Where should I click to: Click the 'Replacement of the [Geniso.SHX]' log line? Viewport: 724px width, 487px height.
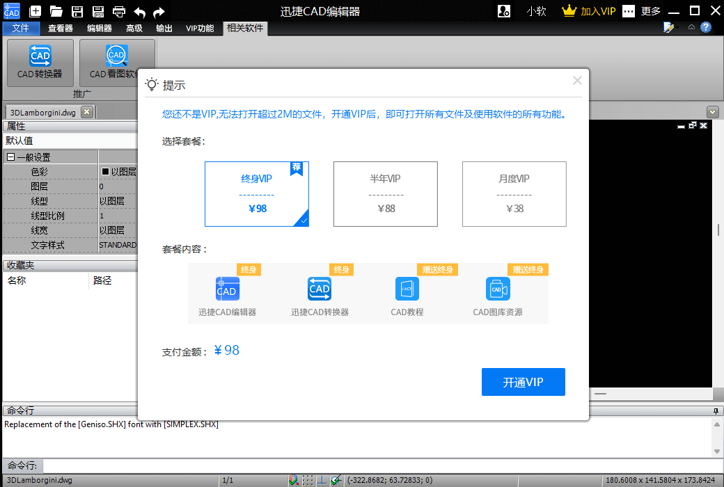click(111, 424)
